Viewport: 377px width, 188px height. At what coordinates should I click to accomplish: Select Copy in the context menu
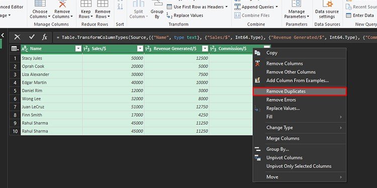(x=300, y=53)
